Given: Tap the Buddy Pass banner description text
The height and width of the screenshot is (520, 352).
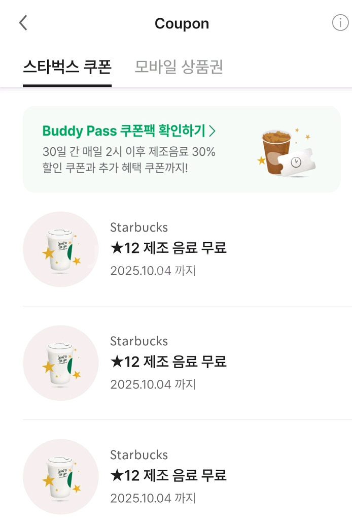Looking at the screenshot, I should click(x=129, y=159).
